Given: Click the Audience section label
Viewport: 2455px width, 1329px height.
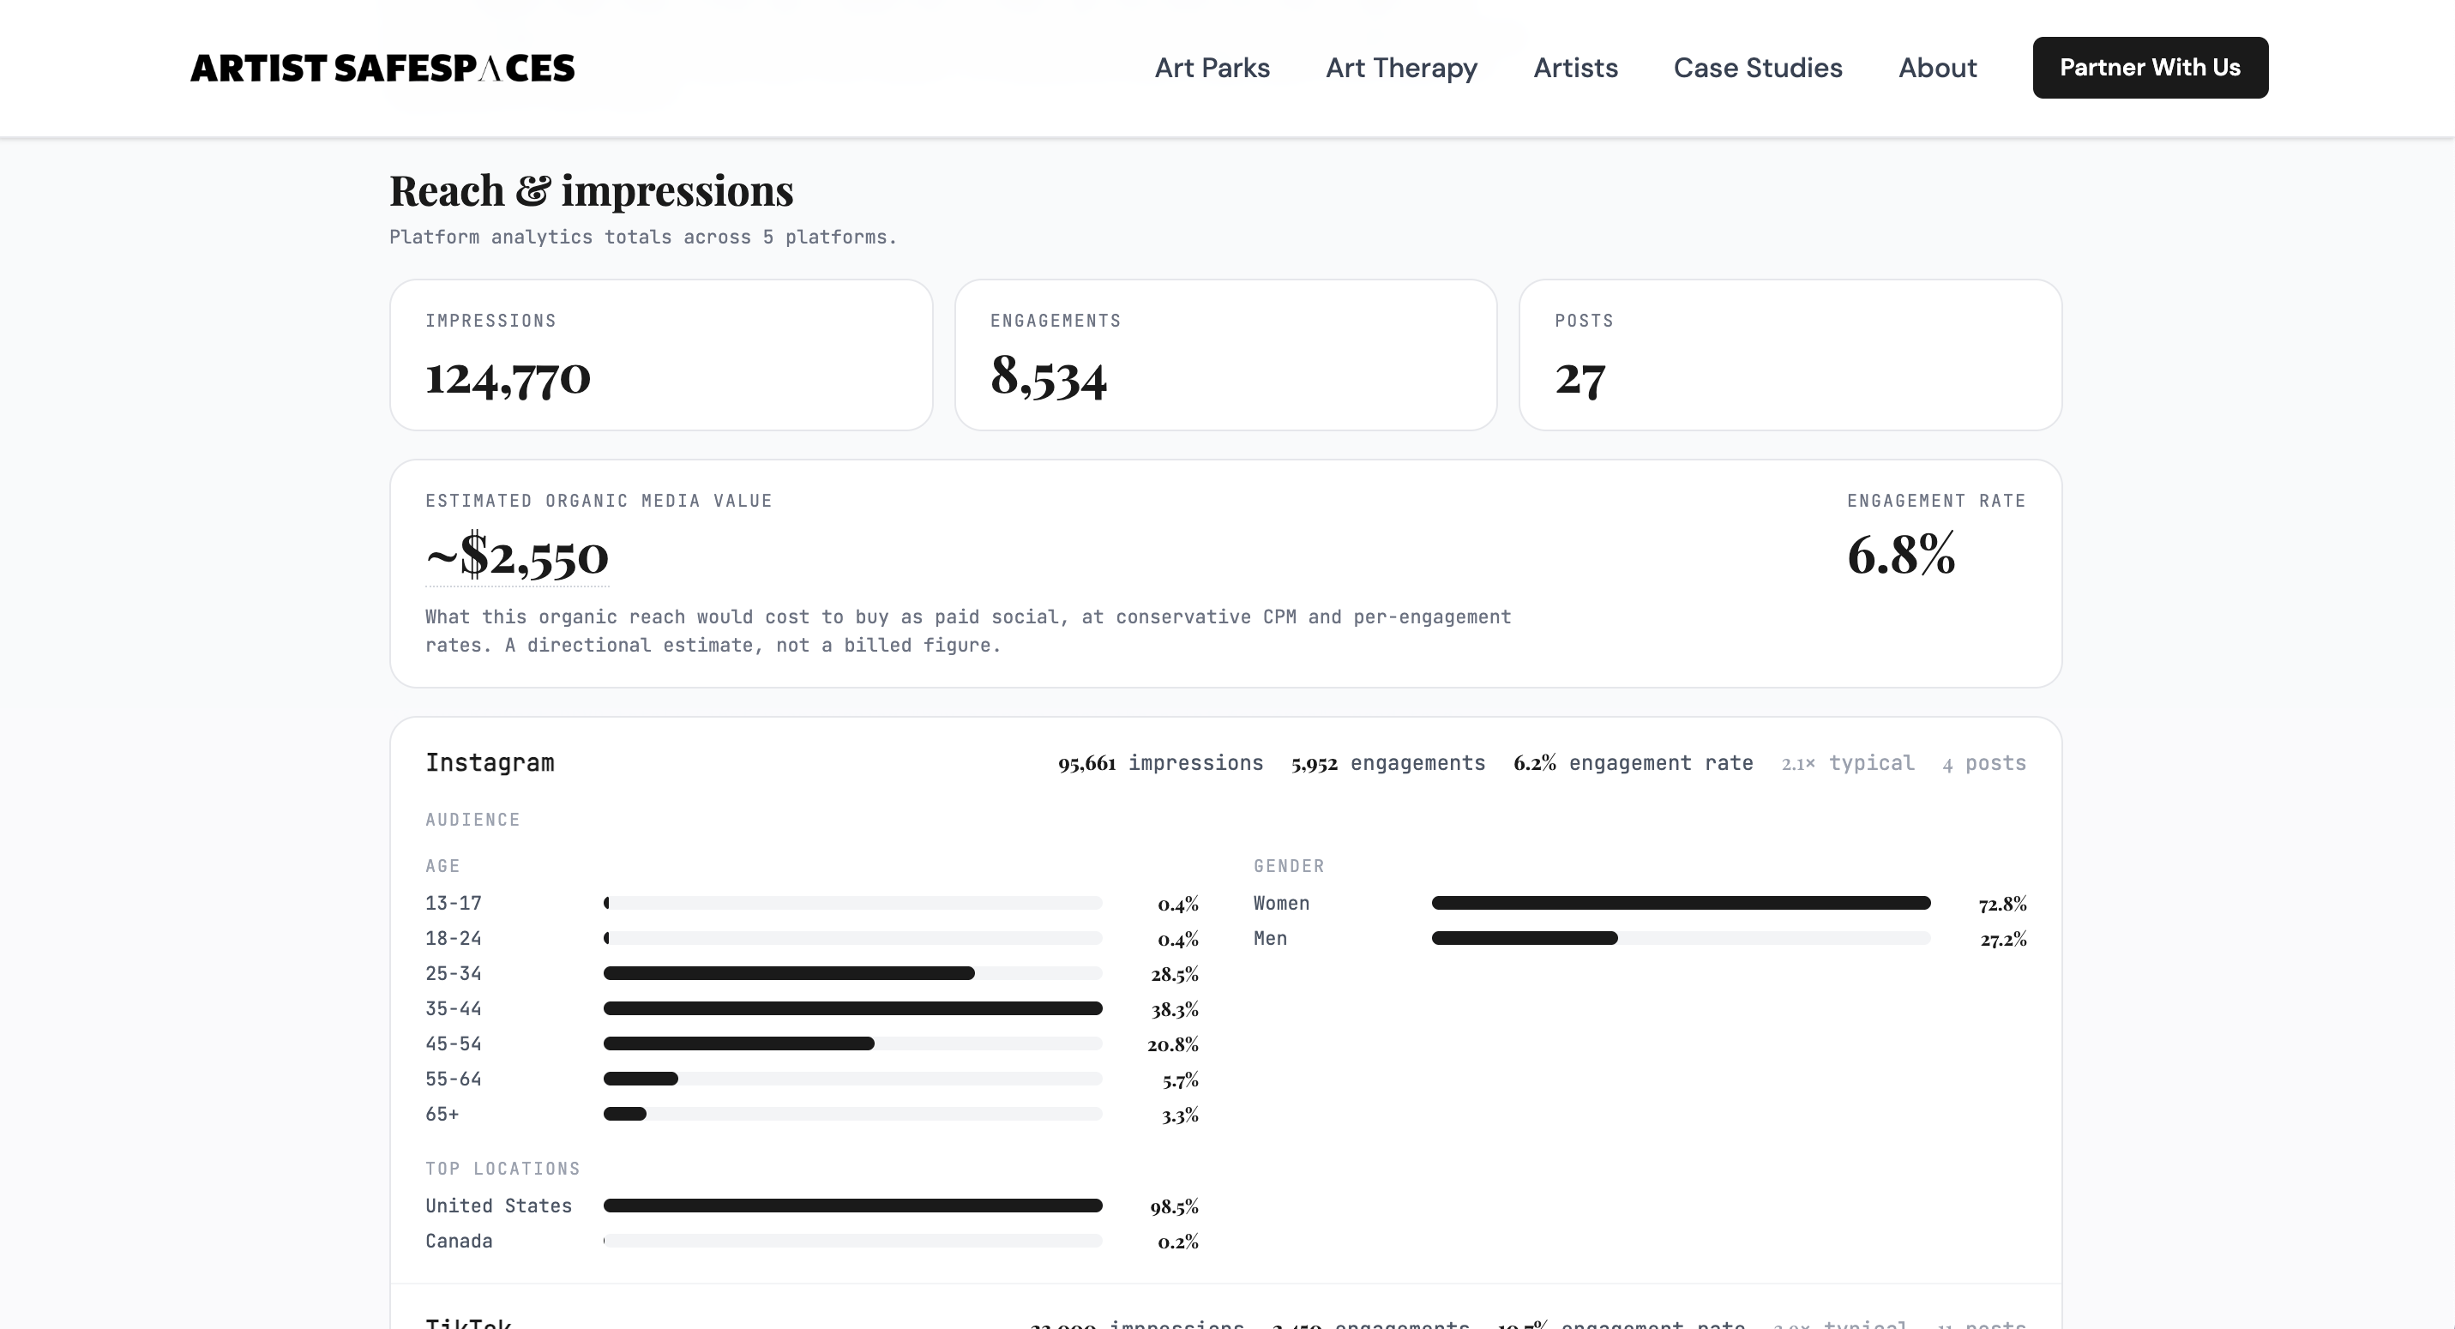Looking at the screenshot, I should click(472, 821).
